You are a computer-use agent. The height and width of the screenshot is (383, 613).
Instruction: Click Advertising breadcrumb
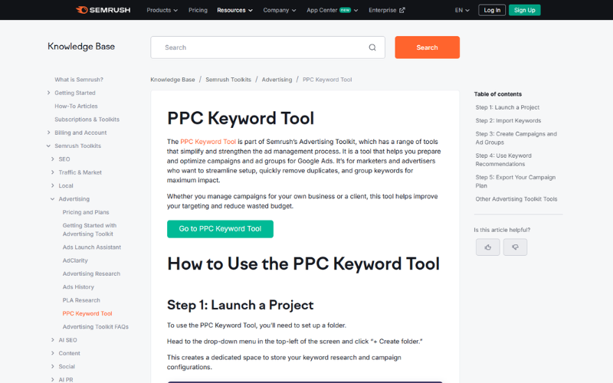277,80
